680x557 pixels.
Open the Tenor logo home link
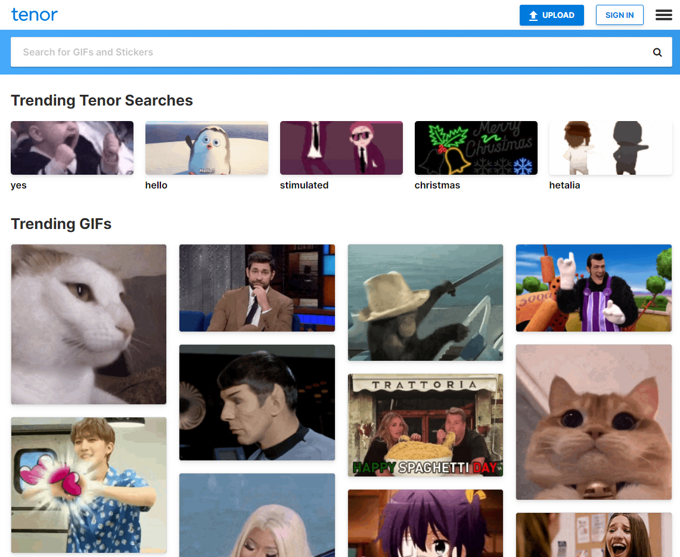34,15
